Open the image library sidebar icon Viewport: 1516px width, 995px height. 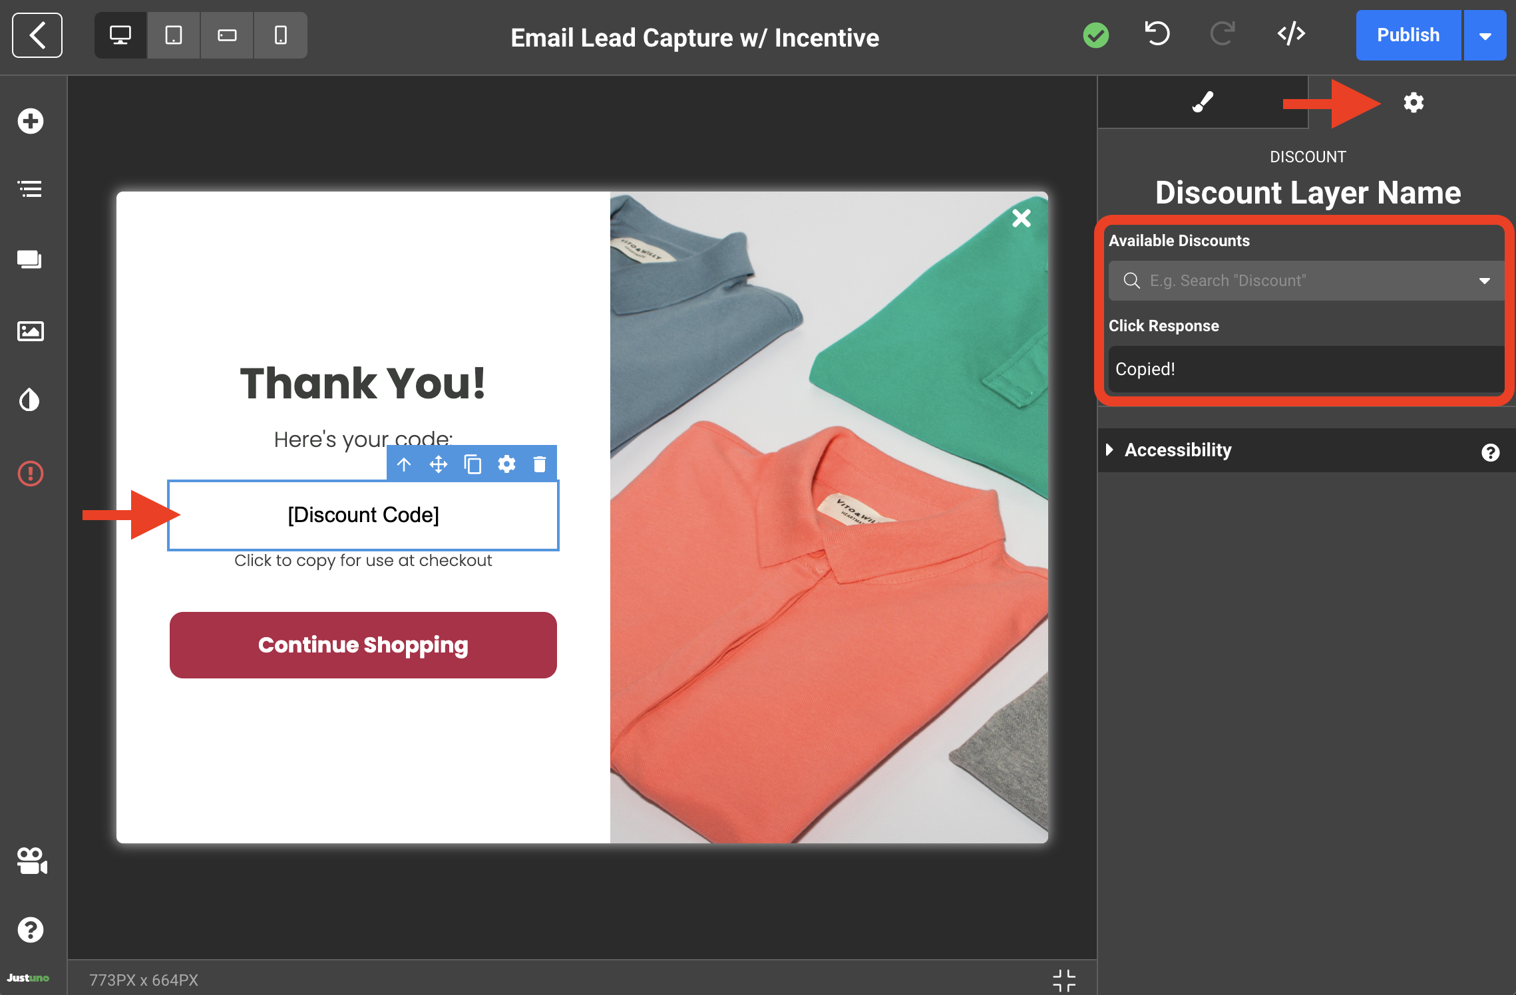31,331
